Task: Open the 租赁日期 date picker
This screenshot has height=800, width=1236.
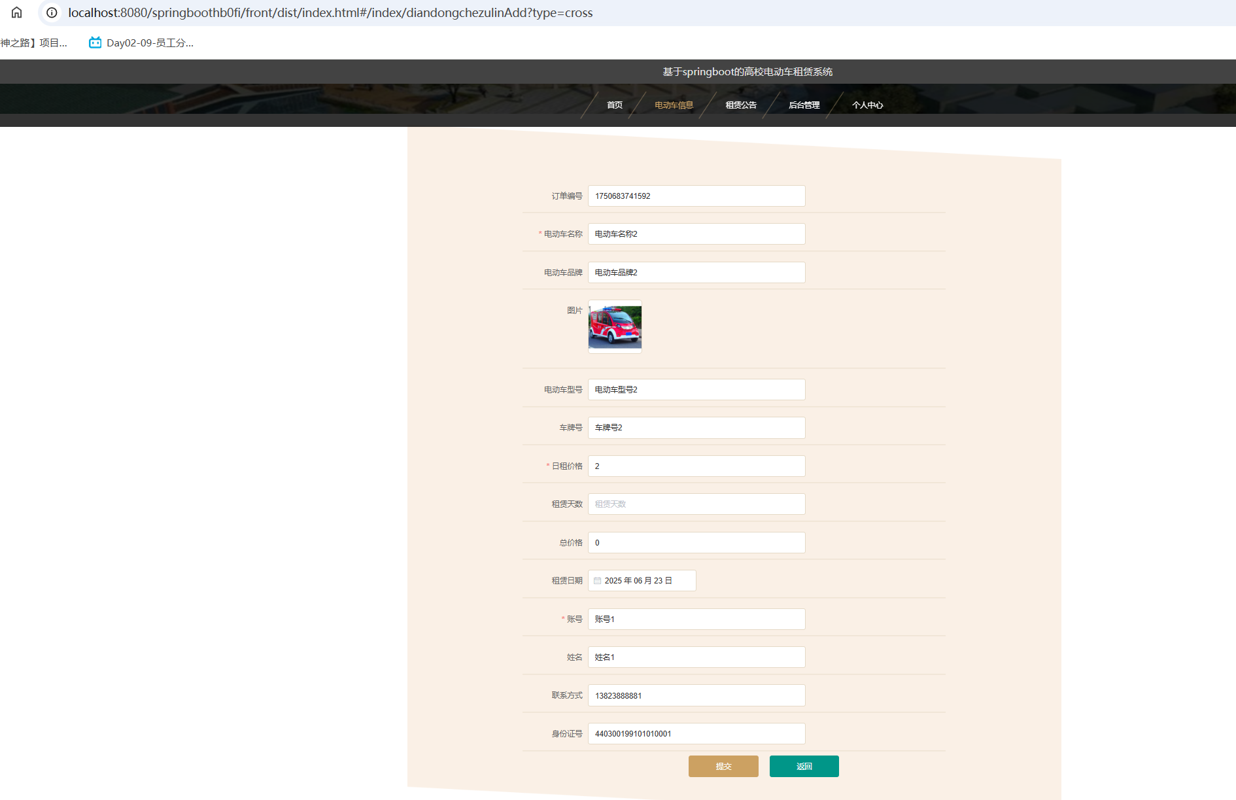Action: point(642,581)
